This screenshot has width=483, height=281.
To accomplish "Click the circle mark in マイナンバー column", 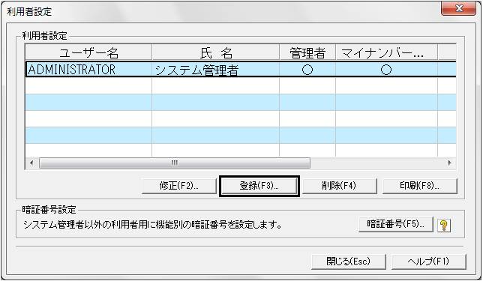I will tap(386, 70).
